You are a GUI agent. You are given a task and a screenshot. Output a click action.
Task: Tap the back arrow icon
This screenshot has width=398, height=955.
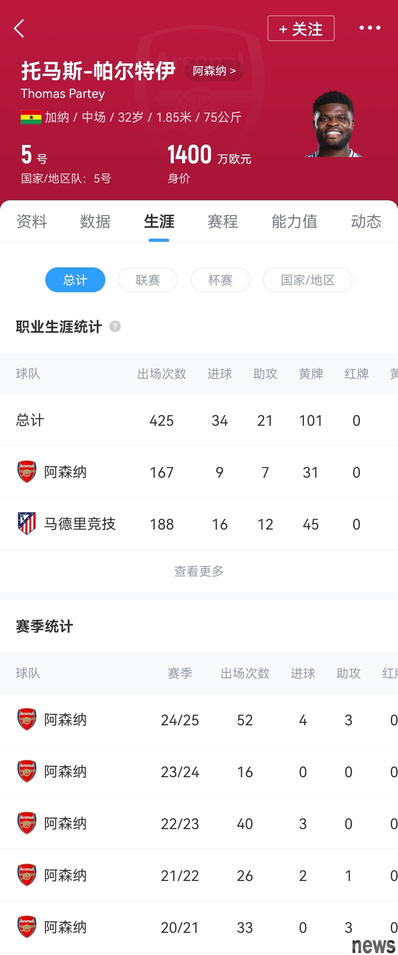point(19,29)
